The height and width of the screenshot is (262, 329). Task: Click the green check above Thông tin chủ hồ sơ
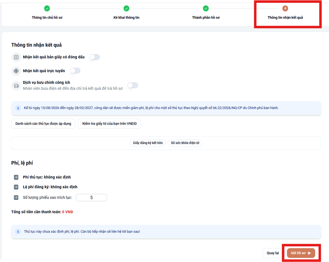47,8
